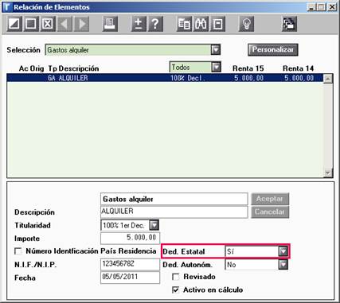Check the Revisado checkbox
The image size is (340, 303).
pos(176,277)
